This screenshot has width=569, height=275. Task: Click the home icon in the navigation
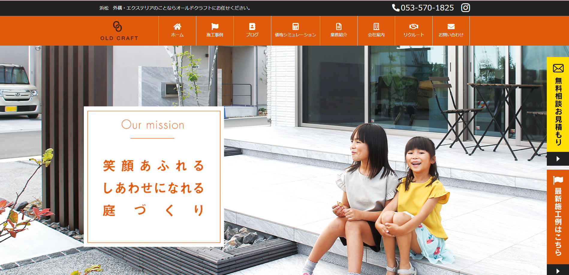(x=177, y=26)
